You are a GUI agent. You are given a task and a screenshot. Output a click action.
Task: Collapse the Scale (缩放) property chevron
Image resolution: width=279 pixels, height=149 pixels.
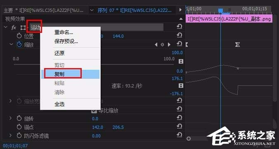coord(11,44)
